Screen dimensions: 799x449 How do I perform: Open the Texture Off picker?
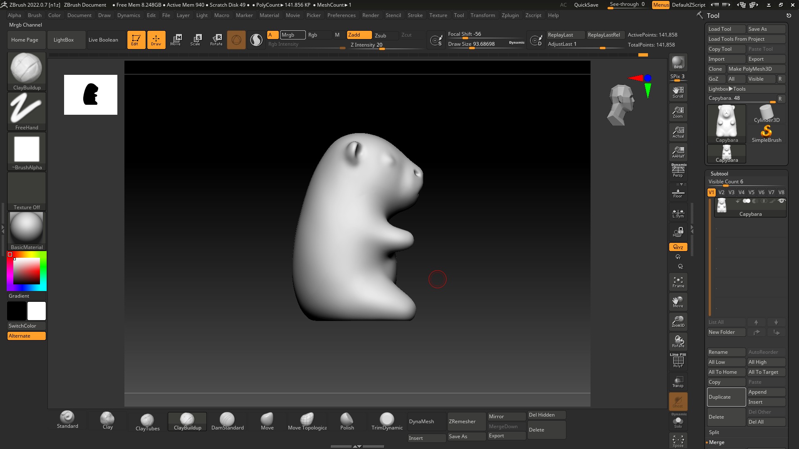pos(27,191)
